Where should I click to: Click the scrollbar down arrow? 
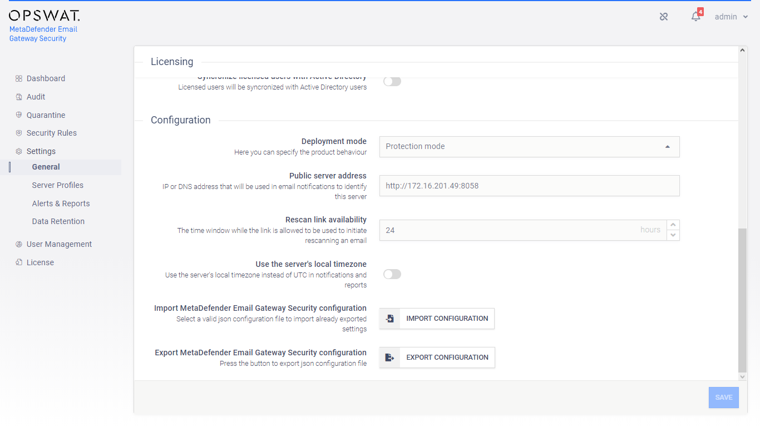743,376
